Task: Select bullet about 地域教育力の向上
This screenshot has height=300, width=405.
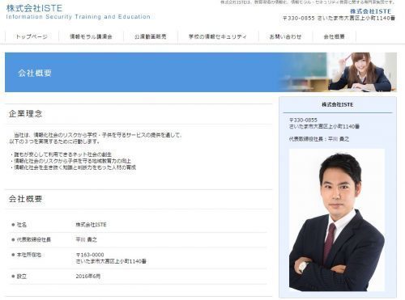Action: coord(70,161)
